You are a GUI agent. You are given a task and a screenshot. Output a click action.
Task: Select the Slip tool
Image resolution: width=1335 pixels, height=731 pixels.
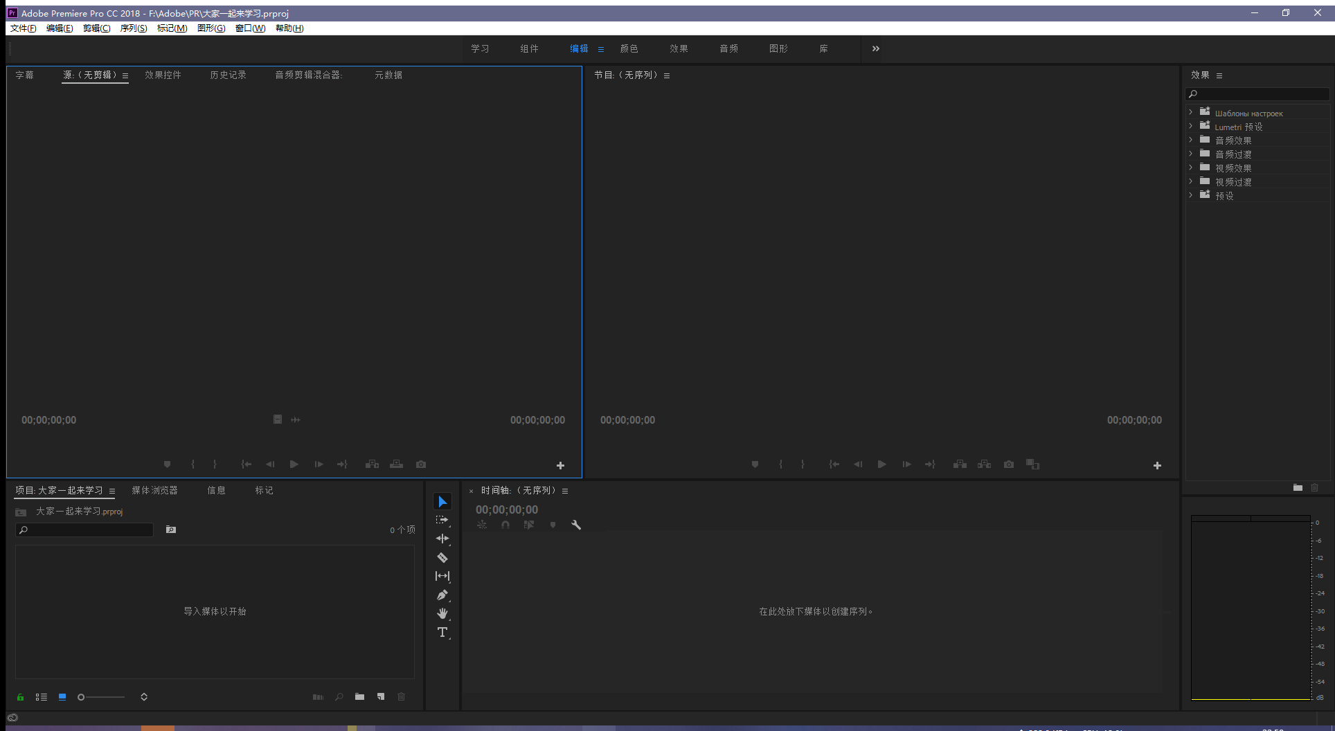[x=442, y=576]
